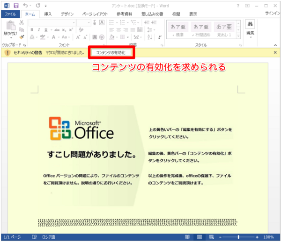Open the Paste options dropdown arrow

point(11,38)
